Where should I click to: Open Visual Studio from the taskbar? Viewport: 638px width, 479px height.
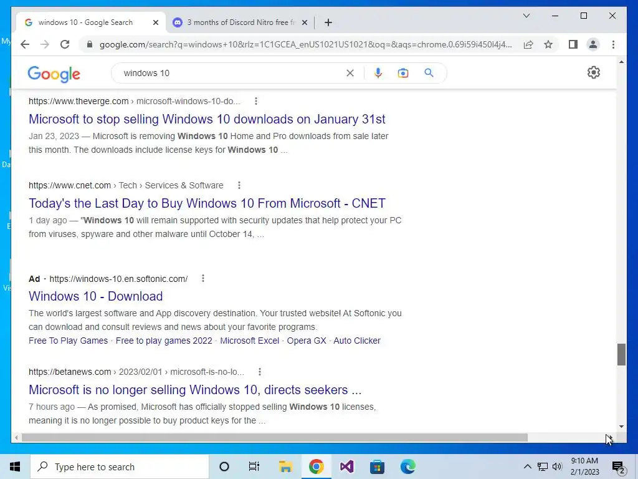[346, 467]
